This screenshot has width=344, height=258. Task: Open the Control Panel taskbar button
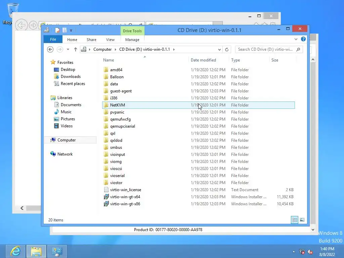(57, 251)
